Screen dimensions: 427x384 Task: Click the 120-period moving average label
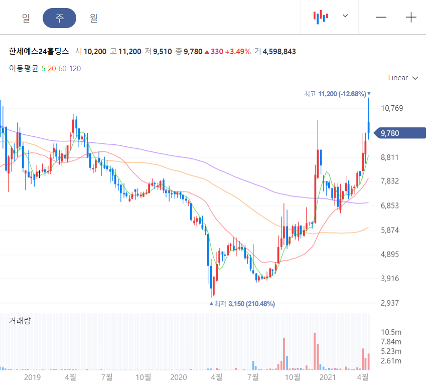point(75,69)
